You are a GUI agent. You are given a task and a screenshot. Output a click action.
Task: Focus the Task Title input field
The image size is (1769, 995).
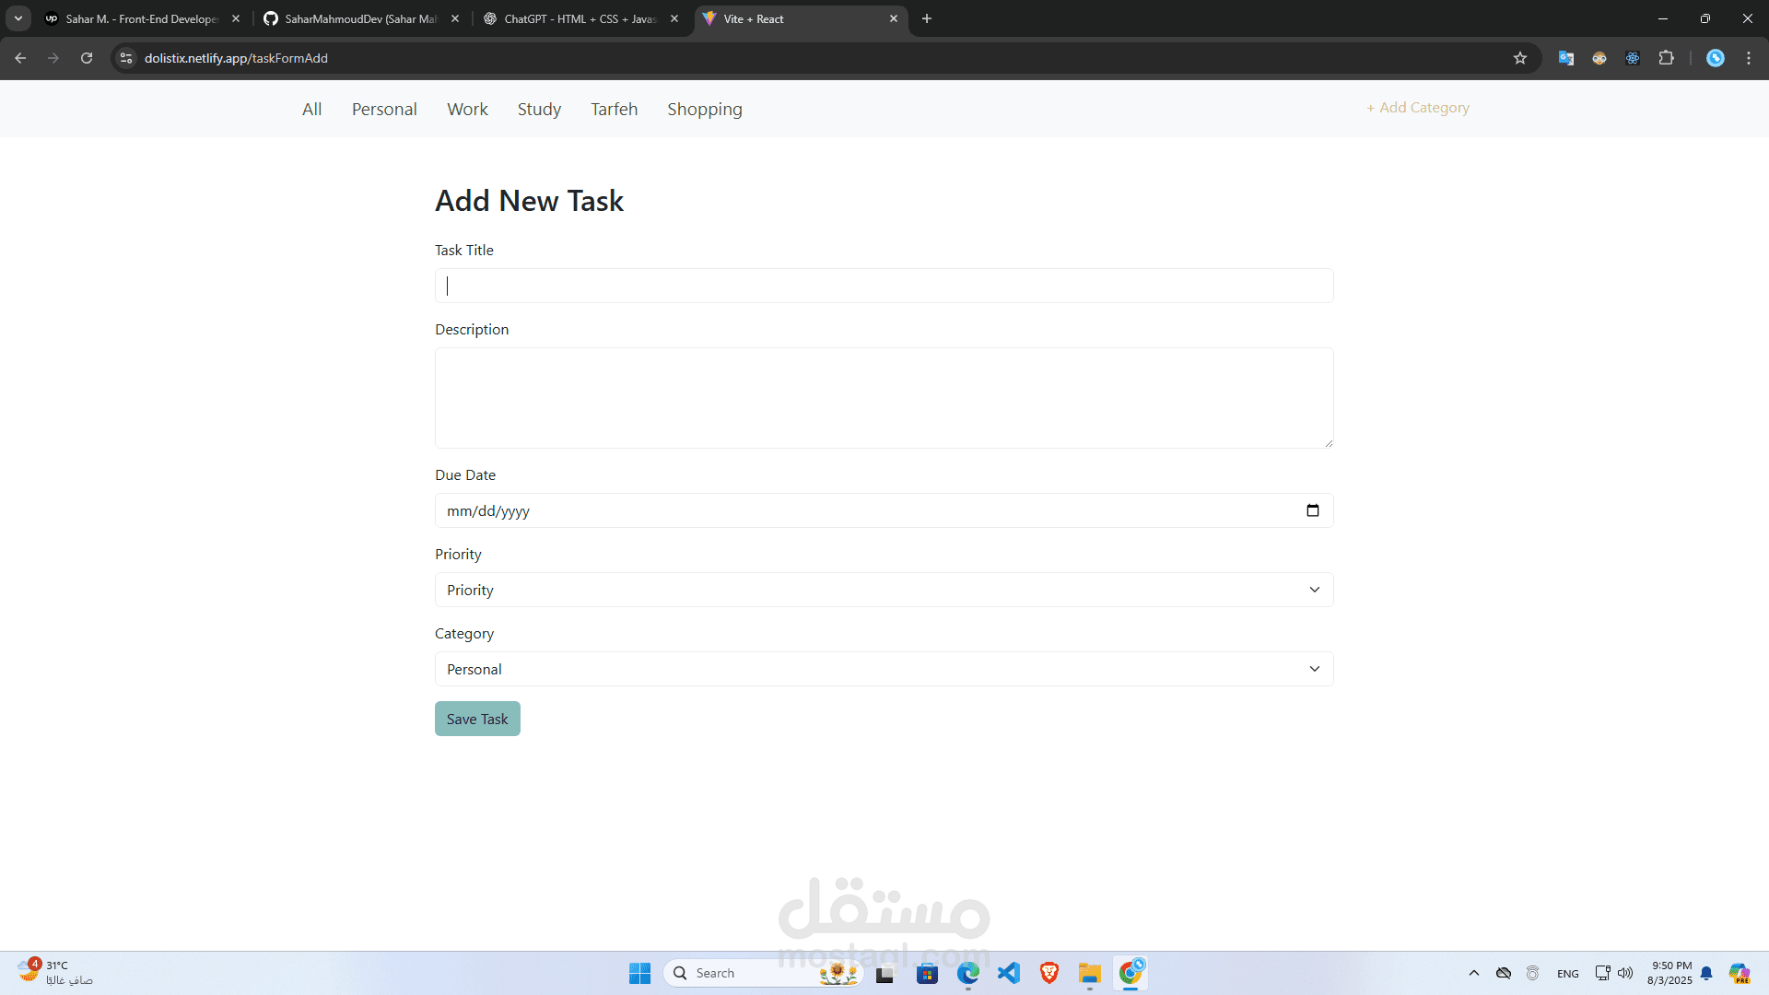[884, 286]
